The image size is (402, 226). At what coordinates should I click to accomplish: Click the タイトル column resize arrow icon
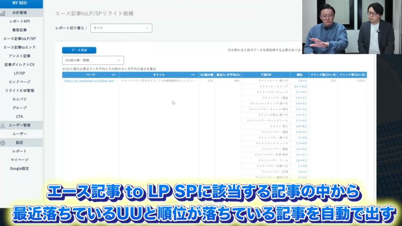(193, 75)
